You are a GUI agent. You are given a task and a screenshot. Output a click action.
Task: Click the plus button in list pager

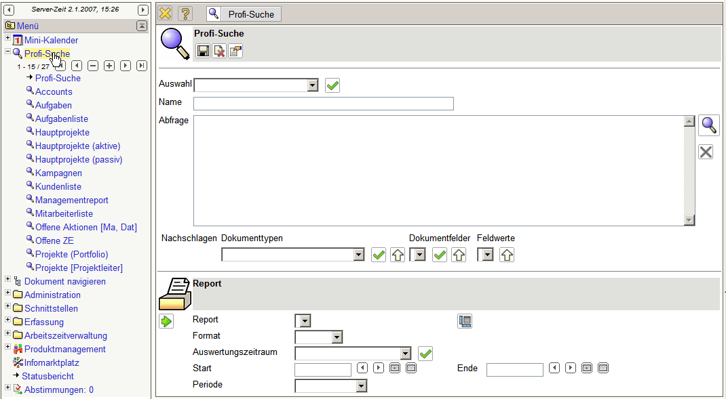coord(109,66)
